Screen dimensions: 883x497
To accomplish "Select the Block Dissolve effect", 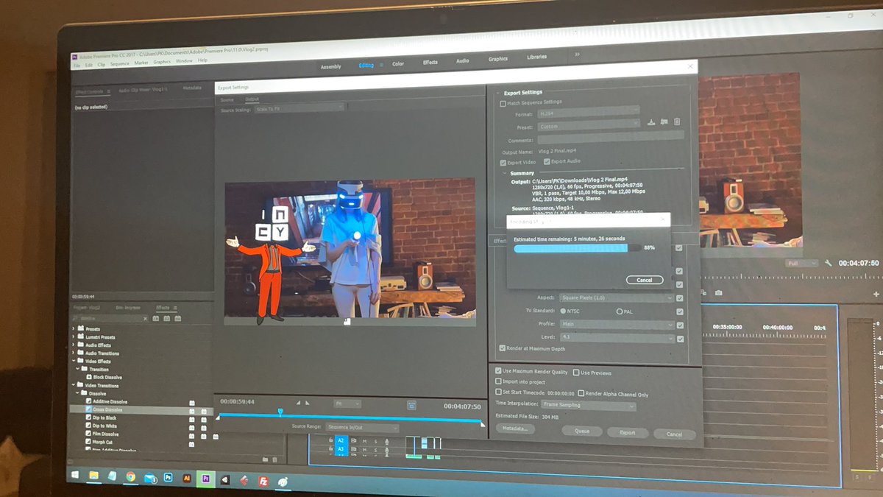I will [x=108, y=377].
